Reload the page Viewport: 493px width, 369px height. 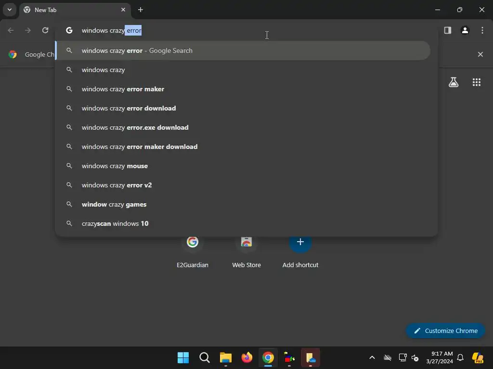point(45,30)
